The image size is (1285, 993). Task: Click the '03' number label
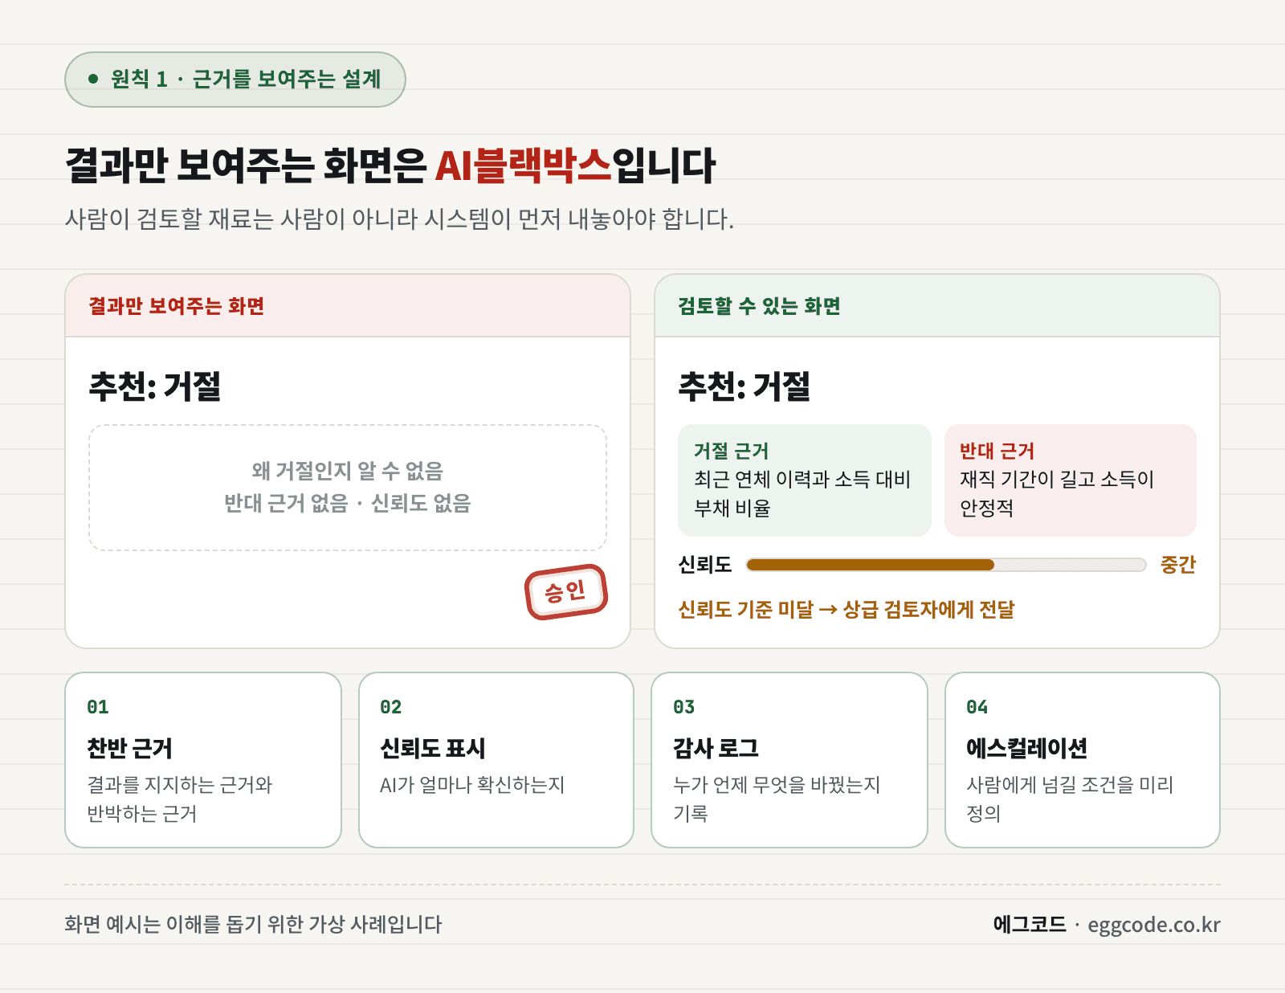pos(684,707)
